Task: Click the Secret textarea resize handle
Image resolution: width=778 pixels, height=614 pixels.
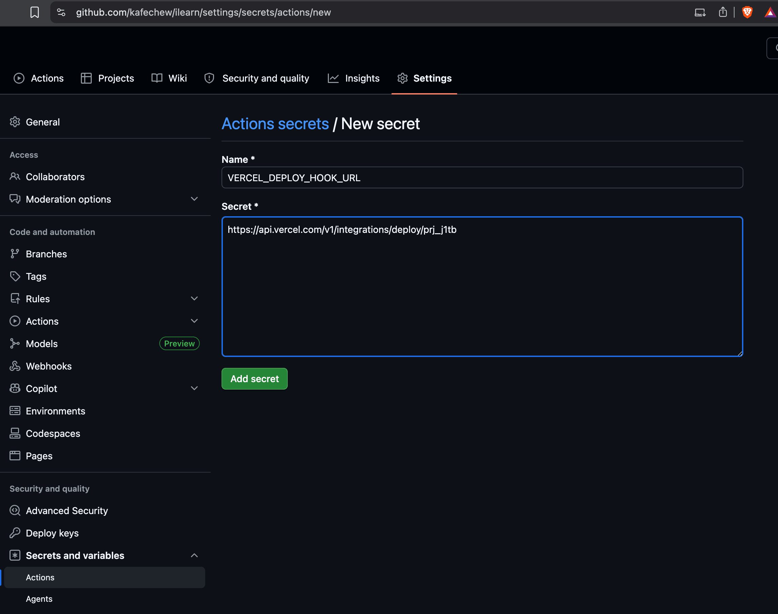Action: pyautogui.click(x=740, y=353)
